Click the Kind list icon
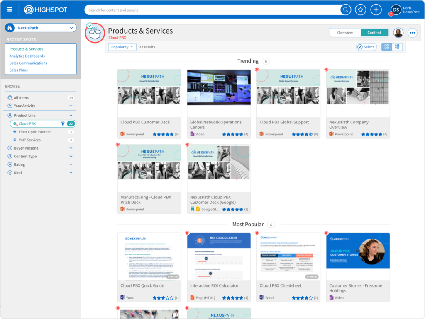Screen dimensions: 425x319 click(x=10, y=172)
